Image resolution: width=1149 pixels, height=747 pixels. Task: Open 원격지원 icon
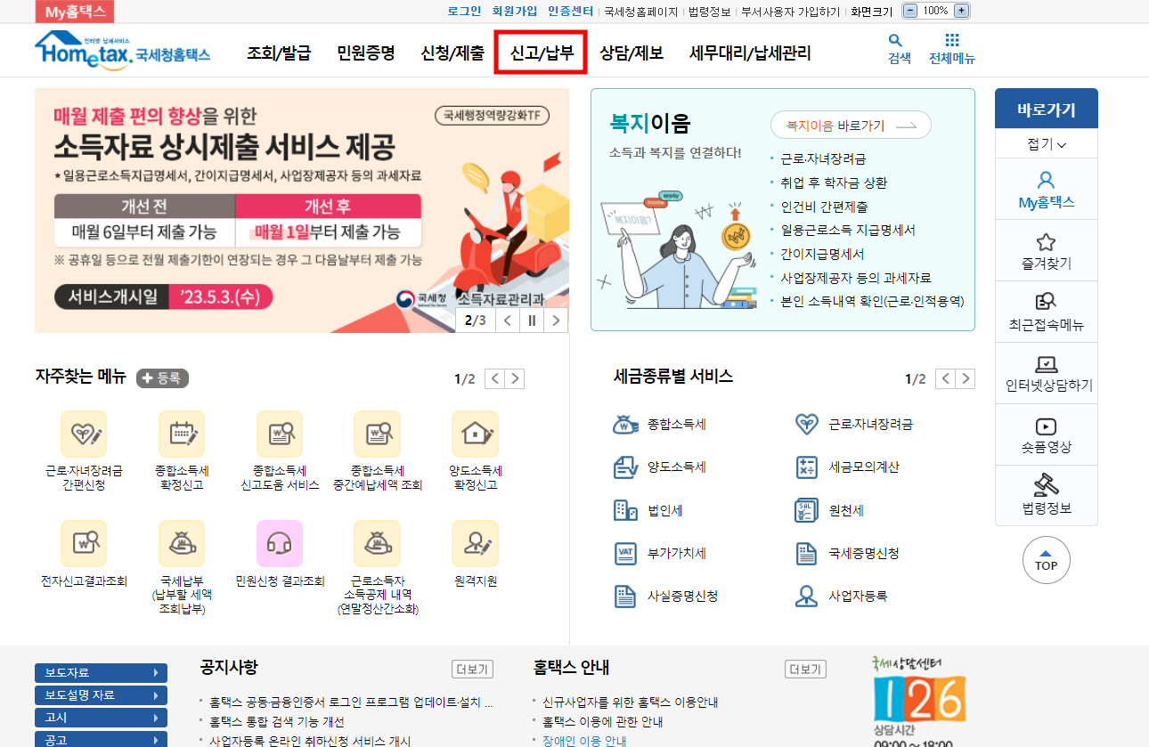click(475, 543)
